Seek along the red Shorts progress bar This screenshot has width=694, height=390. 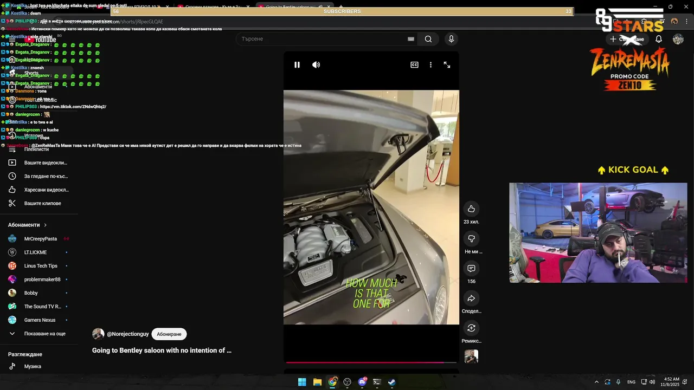click(x=371, y=362)
